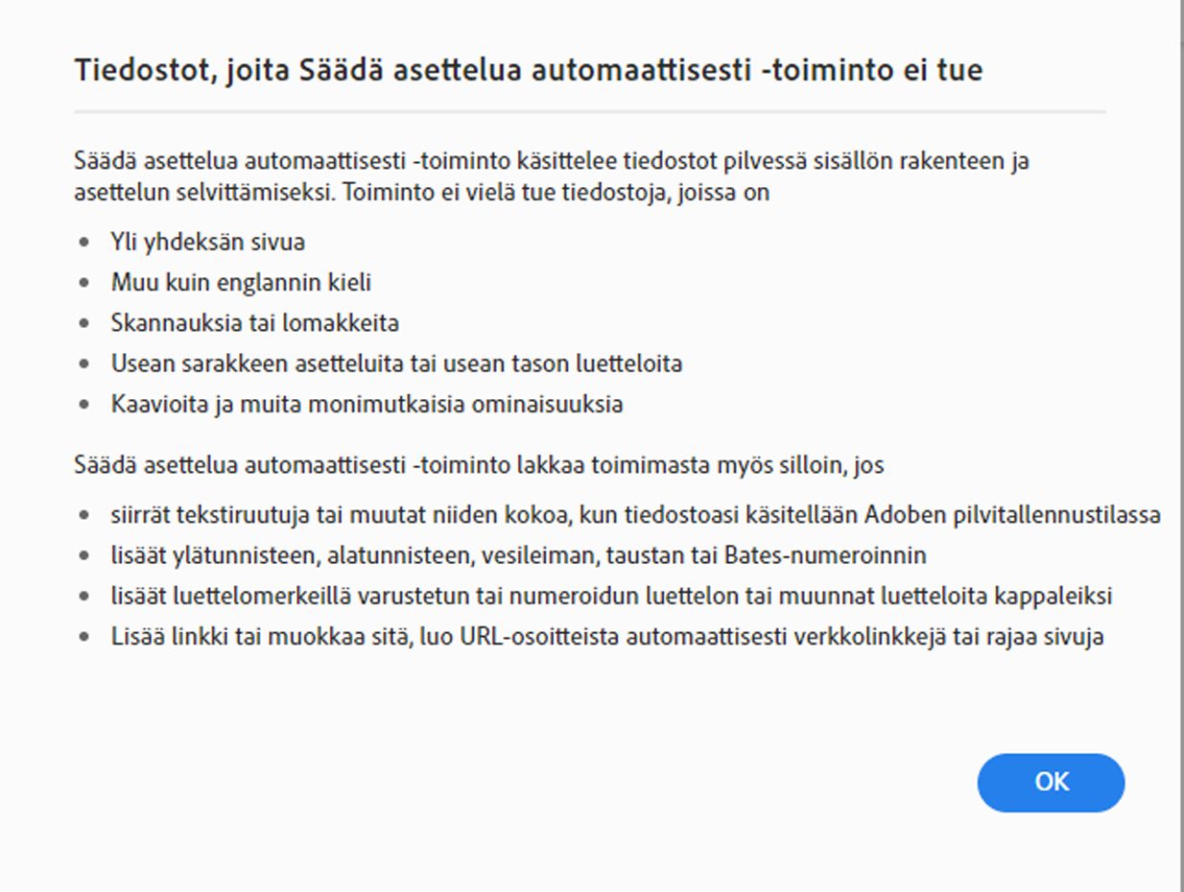Dismiss the unsupported files dialog via OK
Image resolution: width=1184 pixels, height=892 pixels.
(1052, 782)
